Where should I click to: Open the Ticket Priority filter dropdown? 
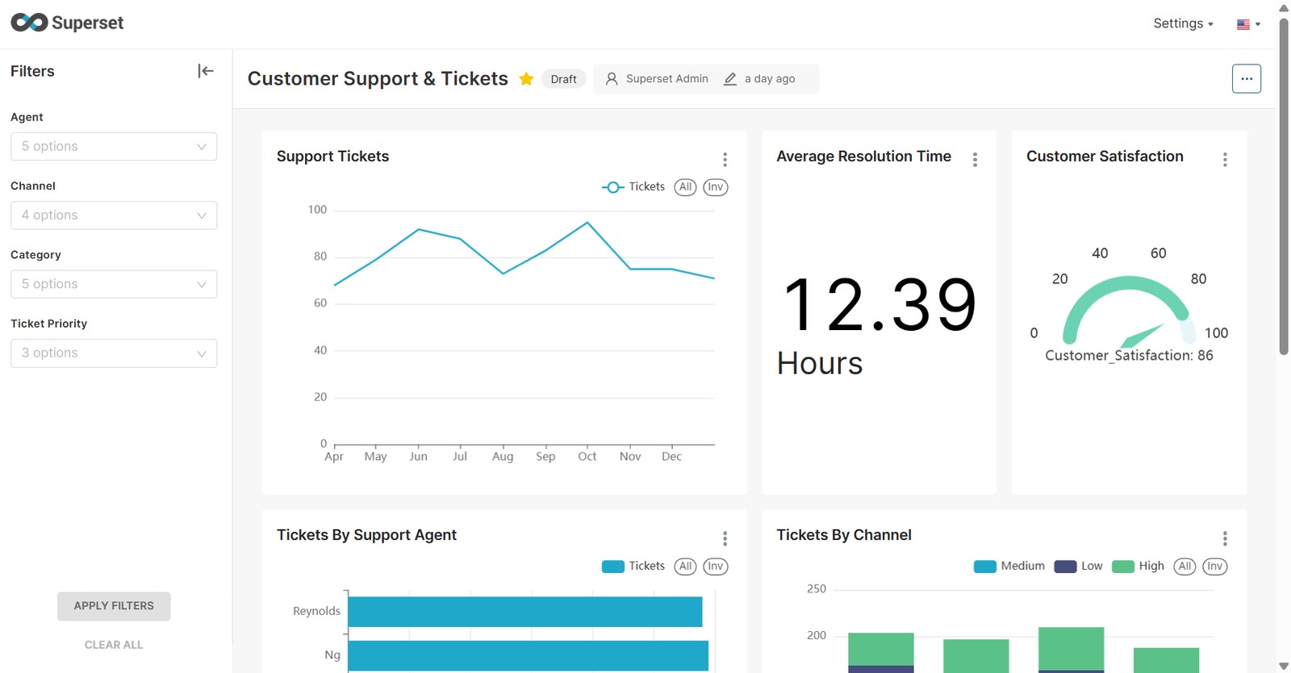(x=114, y=353)
